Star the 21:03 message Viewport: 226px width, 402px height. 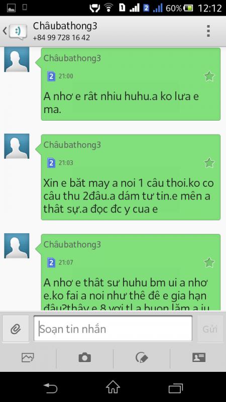click(209, 163)
